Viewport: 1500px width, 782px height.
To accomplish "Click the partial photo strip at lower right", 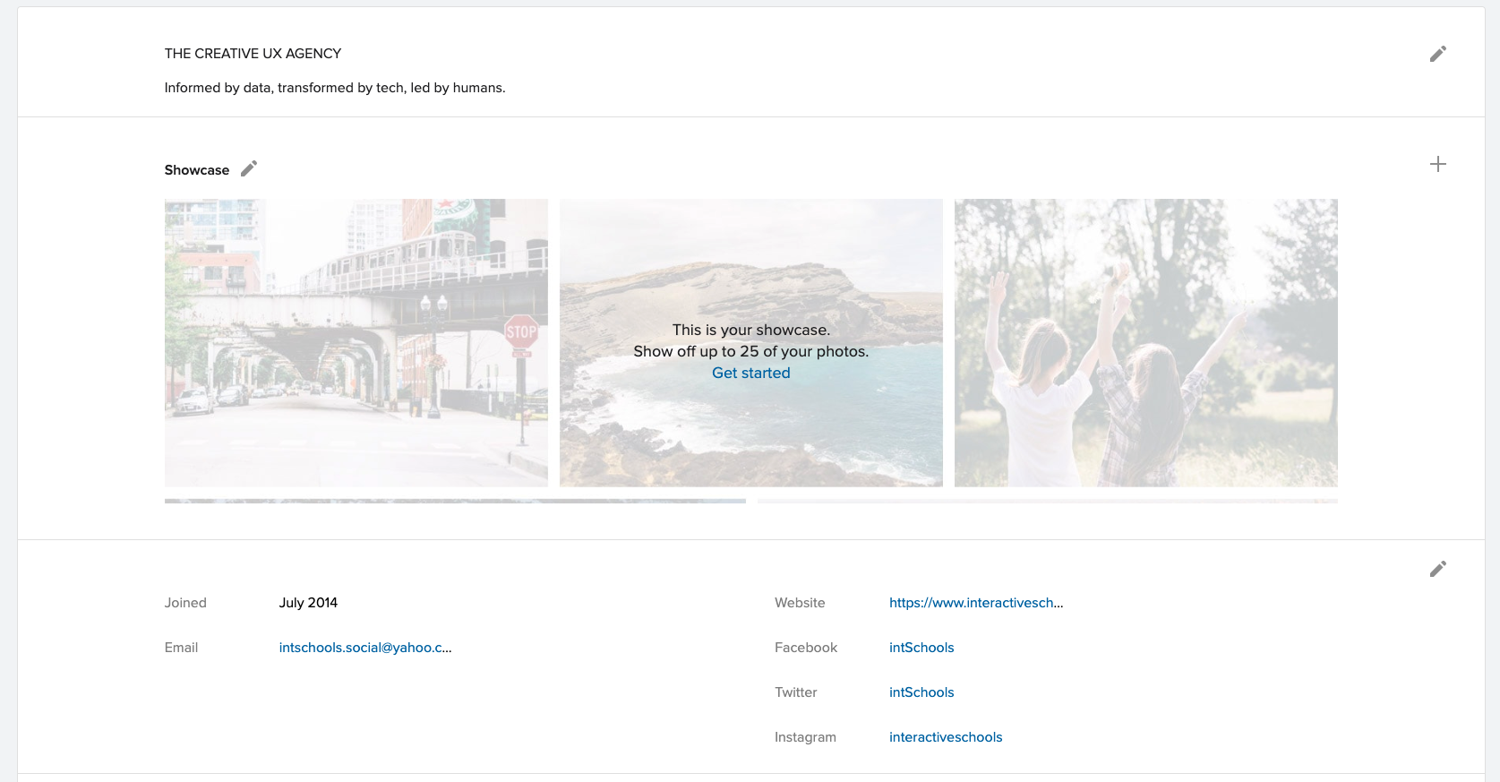I will (1047, 501).
